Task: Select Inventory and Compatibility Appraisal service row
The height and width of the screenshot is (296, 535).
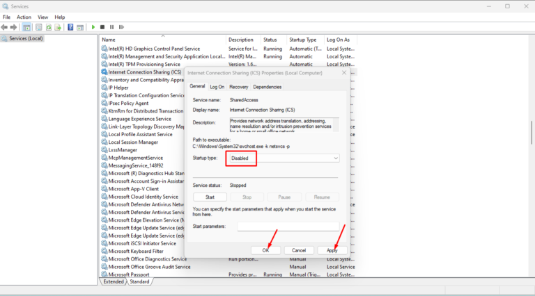Action: click(x=146, y=80)
